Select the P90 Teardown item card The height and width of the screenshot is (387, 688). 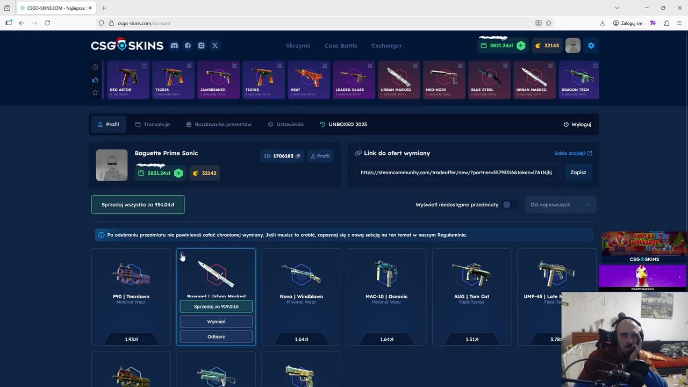point(131,297)
